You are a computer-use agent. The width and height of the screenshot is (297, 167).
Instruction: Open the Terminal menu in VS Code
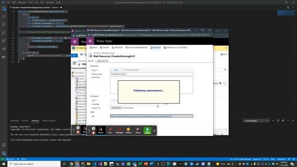50,2
